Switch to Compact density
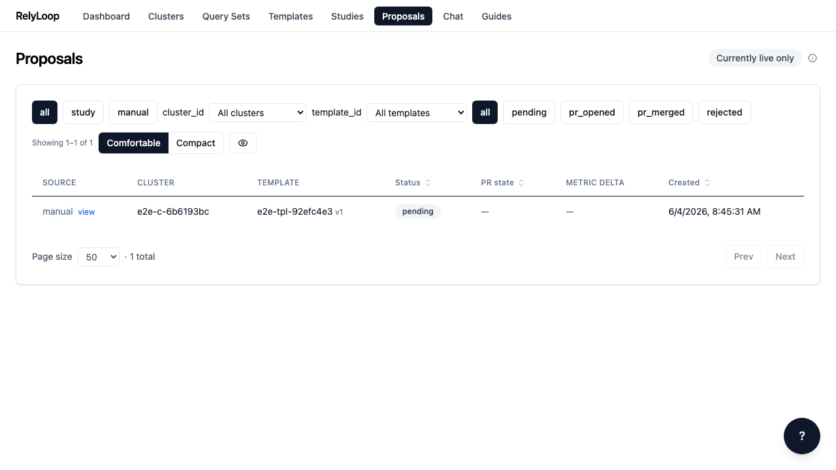Image resolution: width=836 pixels, height=470 pixels. [x=196, y=143]
